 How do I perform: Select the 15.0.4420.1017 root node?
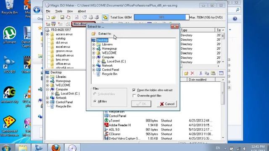[61, 30]
